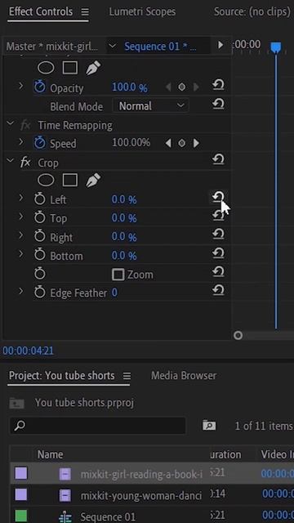Expand the Crop Top property
Viewport: 294px width, 523px height.
coord(21,217)
